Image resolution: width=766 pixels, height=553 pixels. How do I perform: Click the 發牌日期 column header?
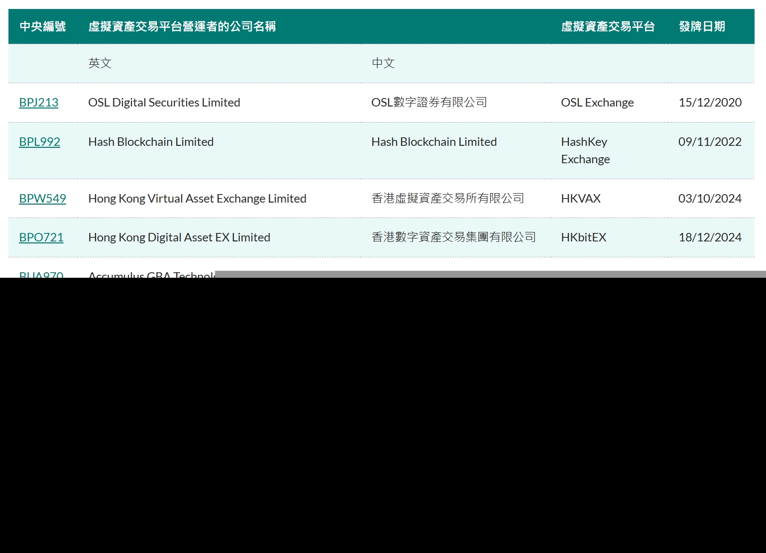702,26
